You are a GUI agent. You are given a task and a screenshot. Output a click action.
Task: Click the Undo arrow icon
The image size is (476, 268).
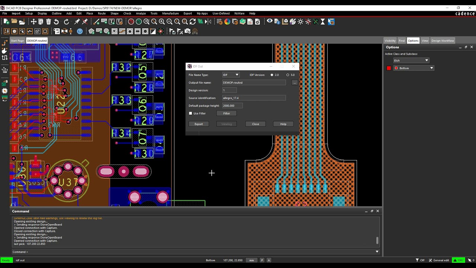click(x=56, y=22)
